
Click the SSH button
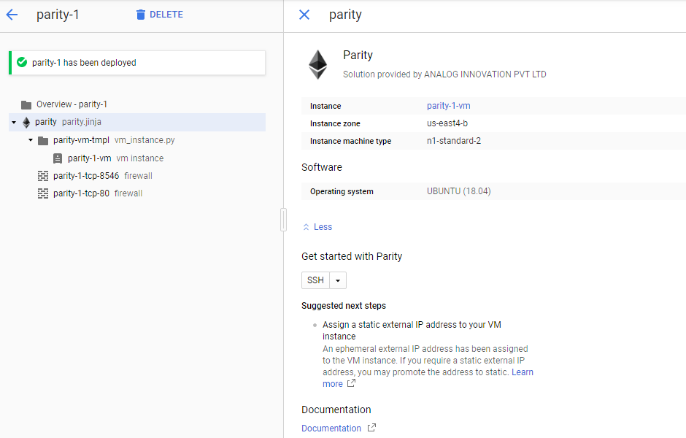(x=315, y=280)
